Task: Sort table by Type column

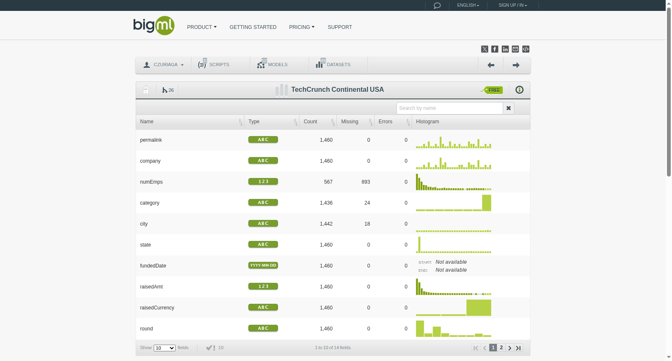Action: 272,122
